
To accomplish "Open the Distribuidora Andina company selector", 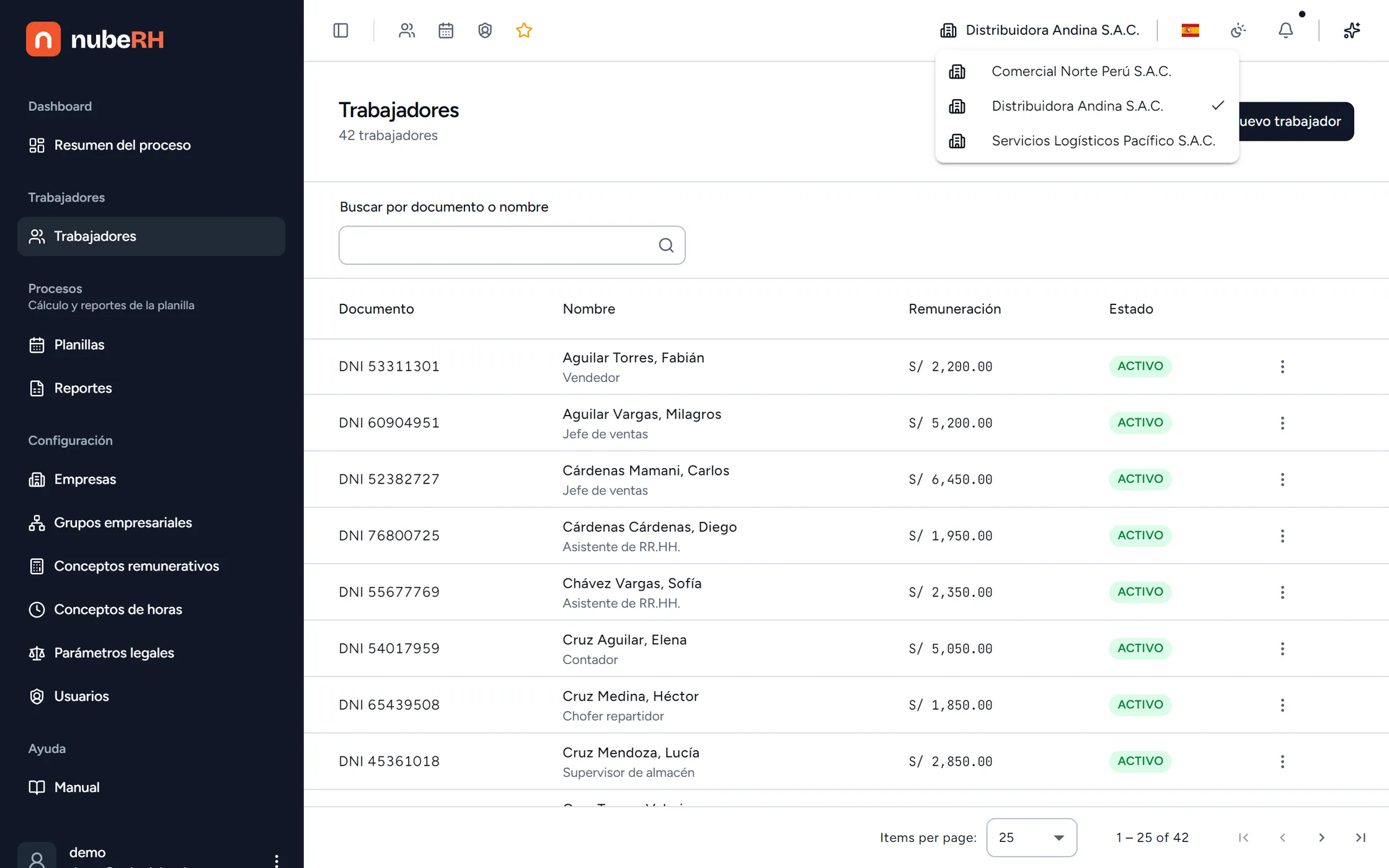I will 1040,30.
